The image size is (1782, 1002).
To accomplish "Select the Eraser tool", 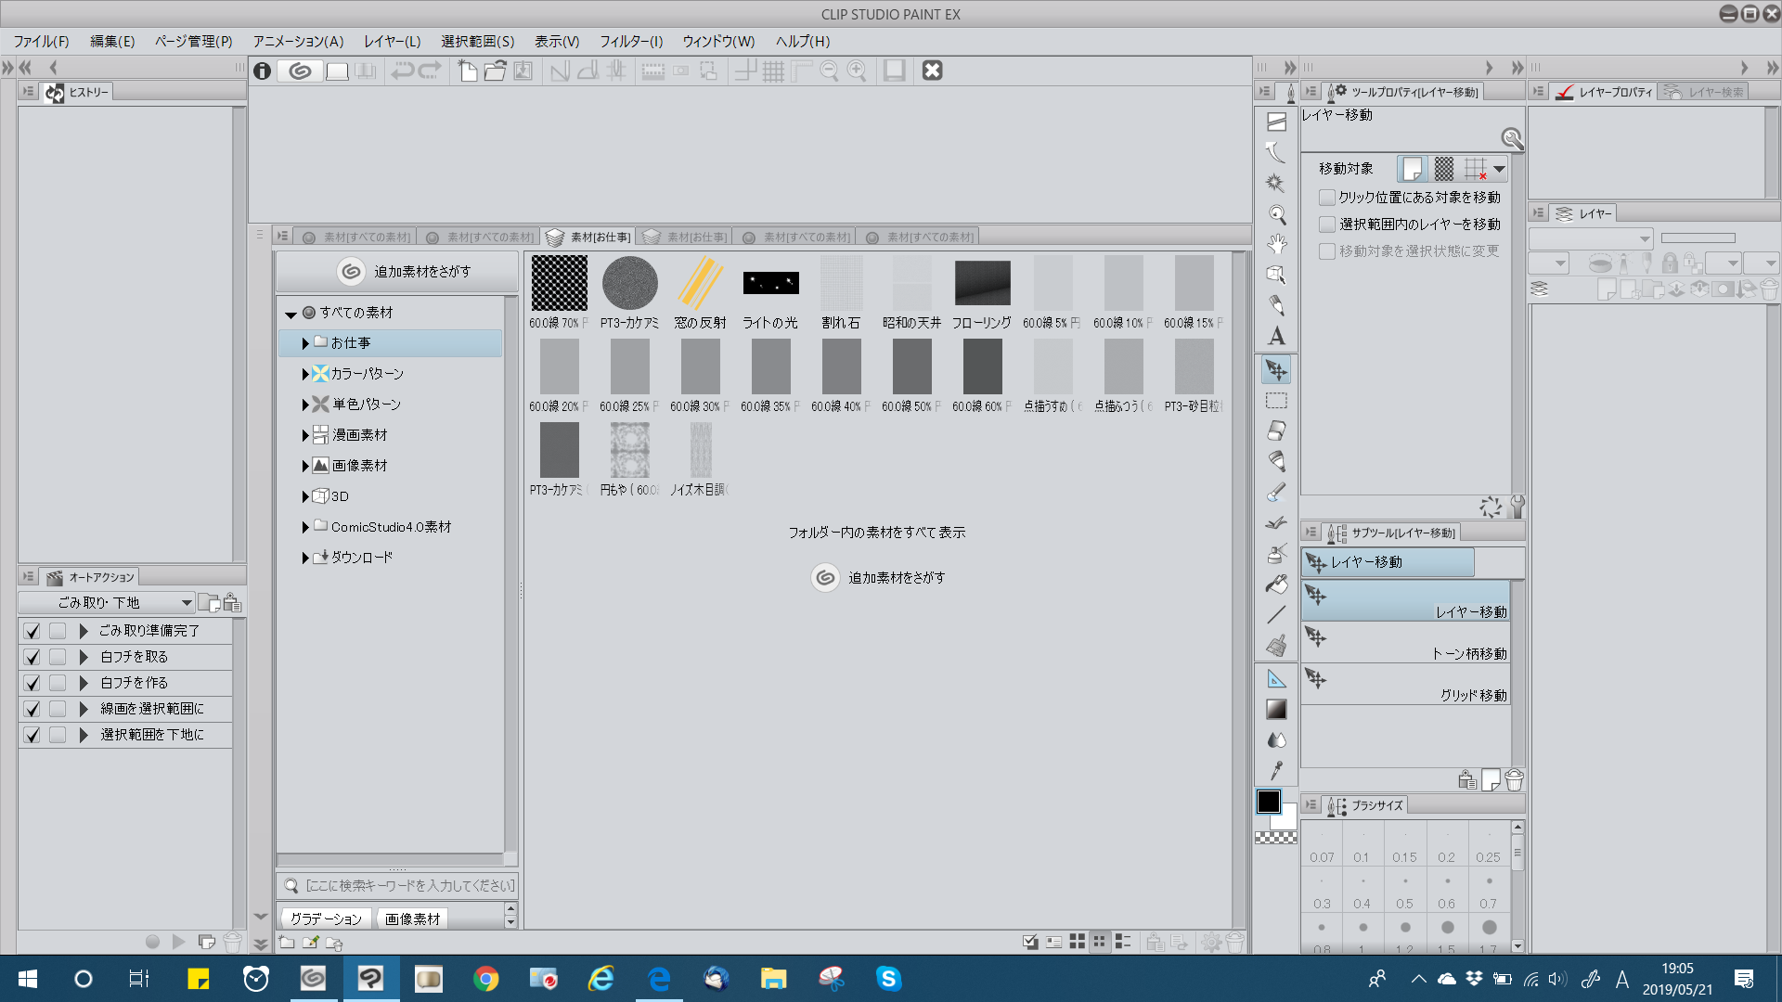I will [1277, 431].
